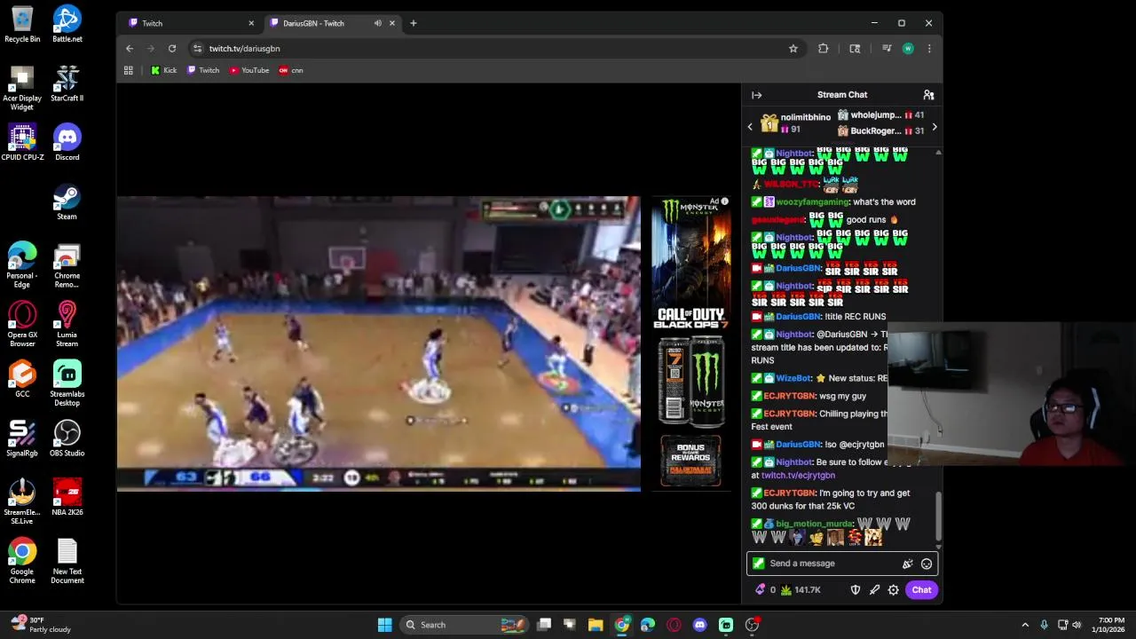The width and height of the screenshot is (1136, 639).
Task: Open Discord from the taskbar
Action: (699, 625)
